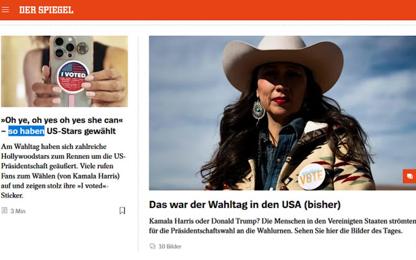
Task: Click the reading time article icon
Action: tap(4, 211)
